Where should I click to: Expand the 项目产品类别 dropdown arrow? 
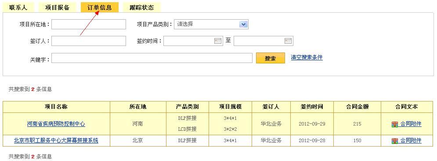point(243,24)
